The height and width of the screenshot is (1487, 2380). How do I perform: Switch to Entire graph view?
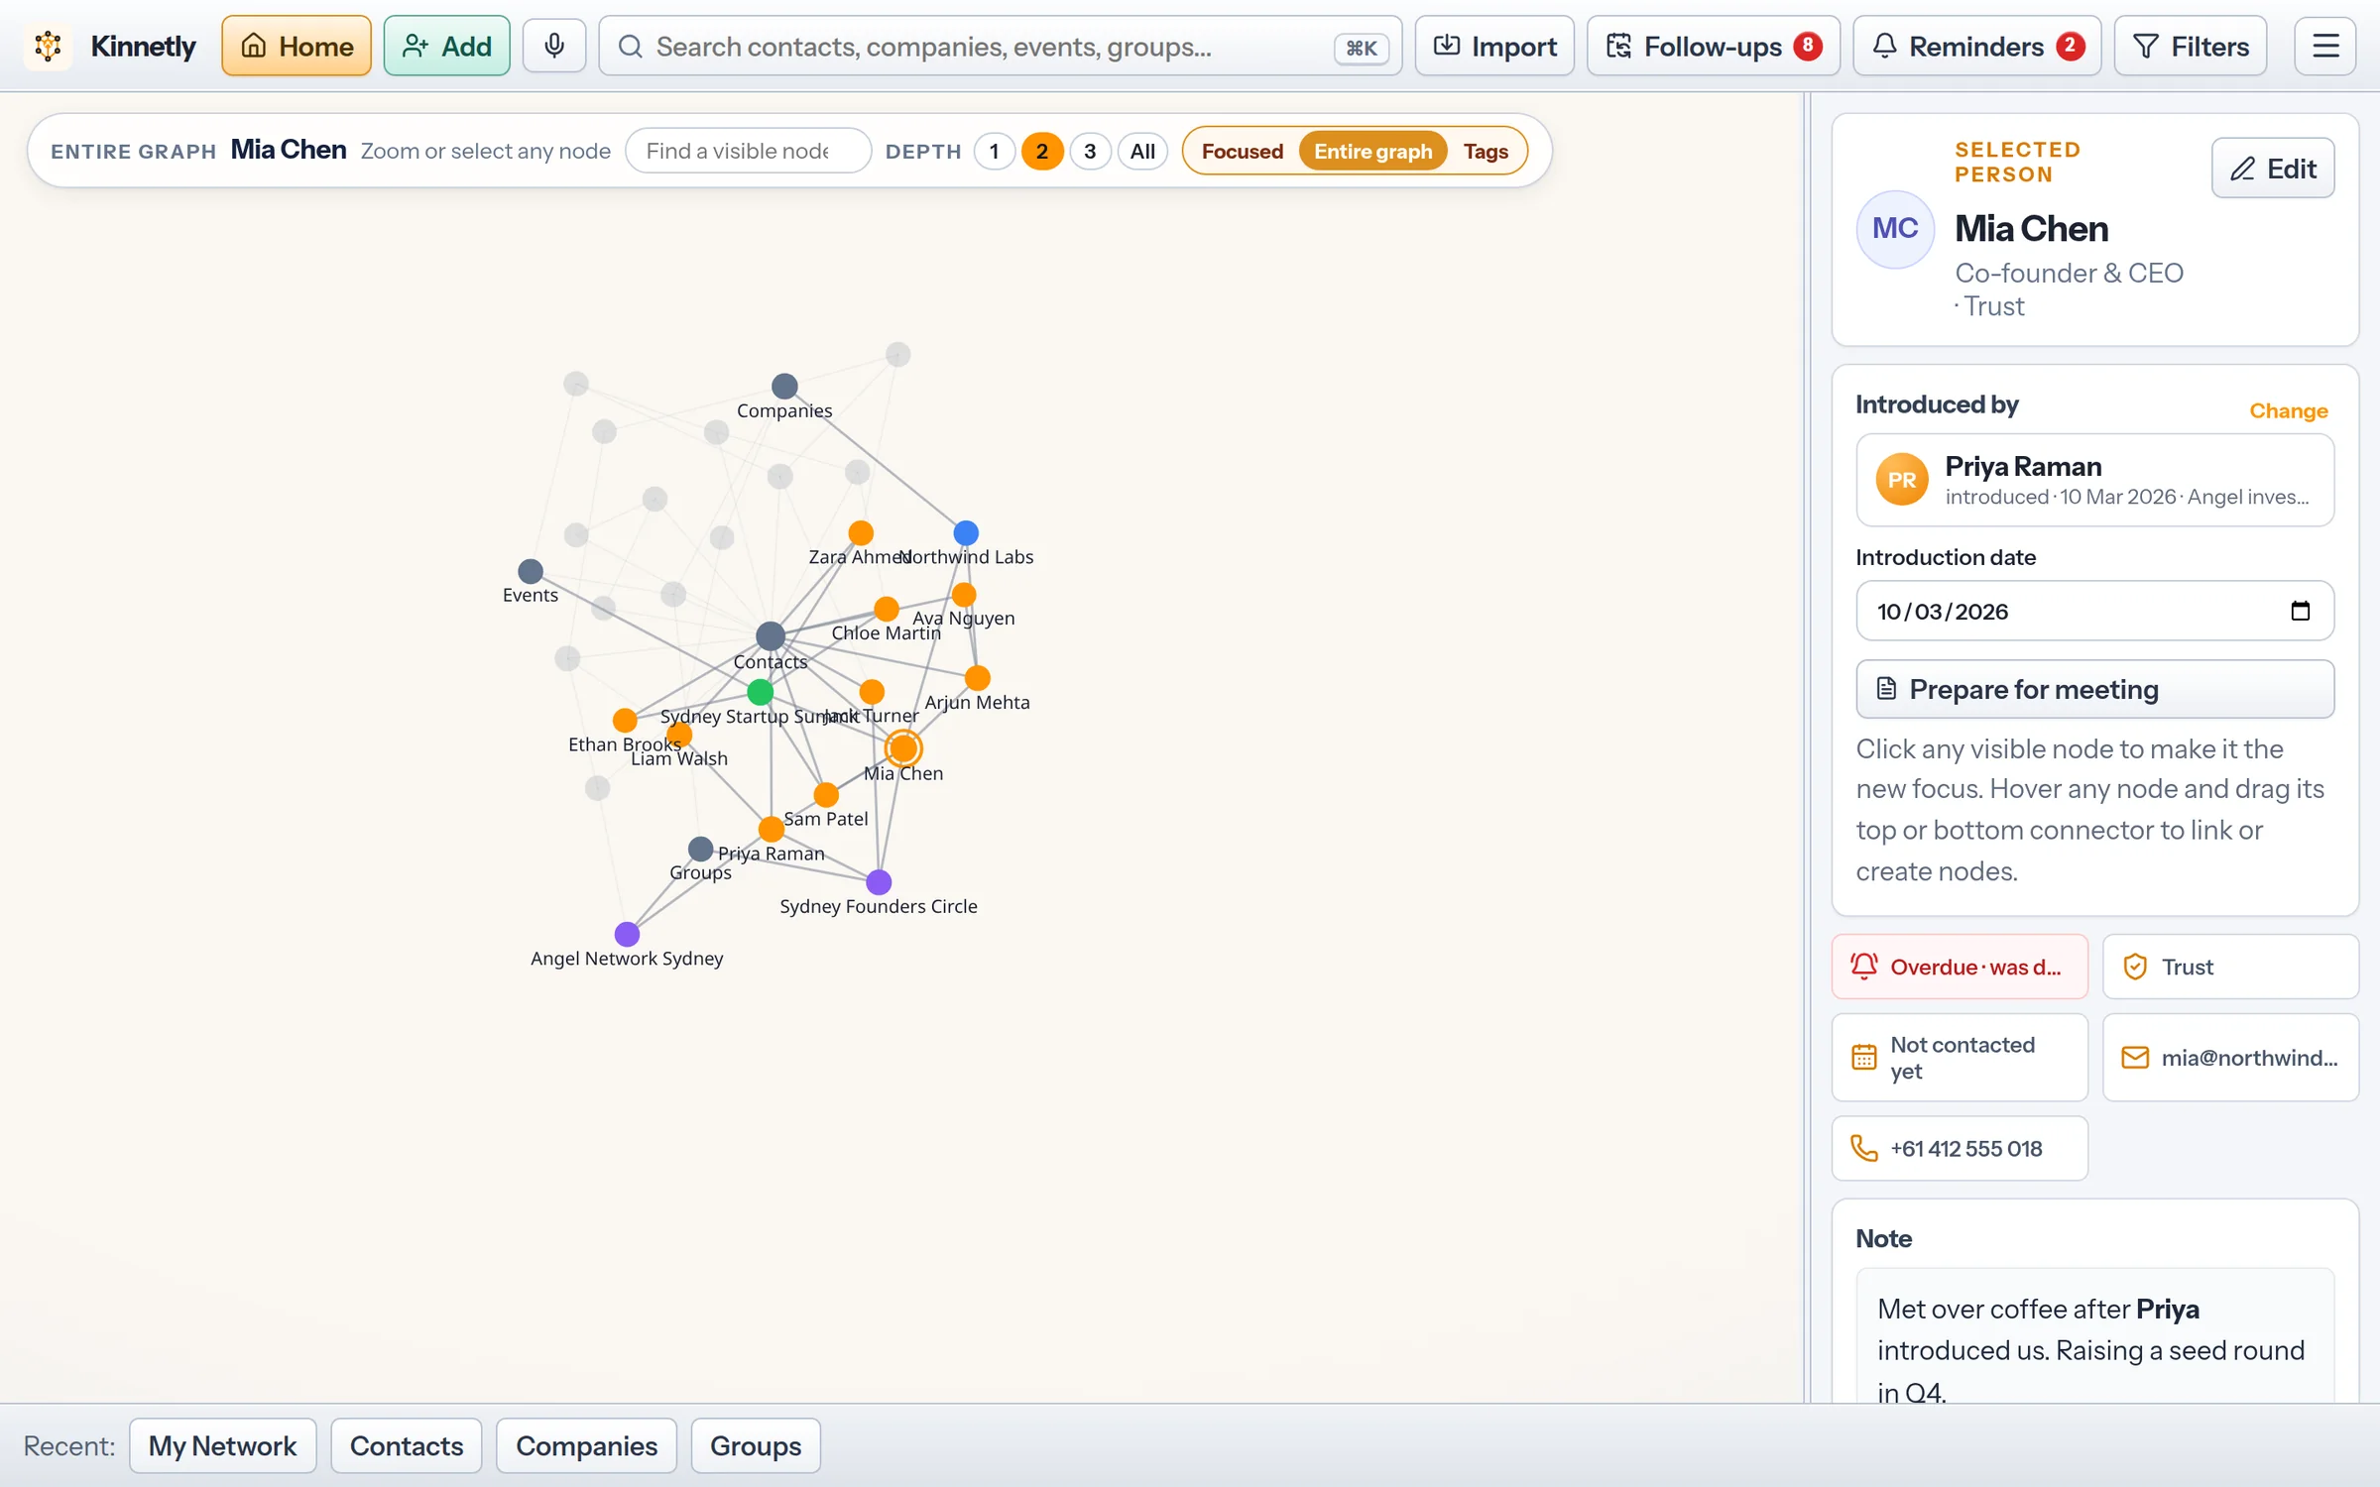pos(1372,151)
